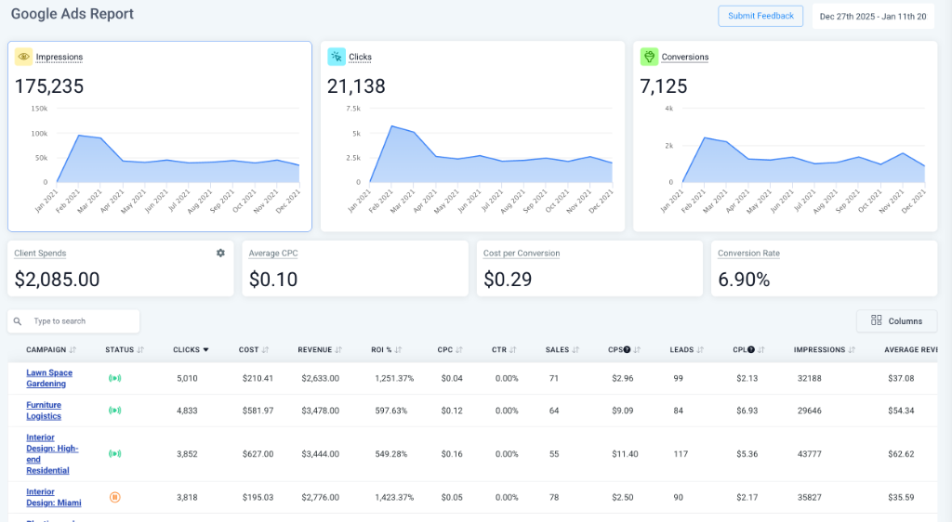
Task: Sort by Cost column arrows
Action: (x=265, y=350)
